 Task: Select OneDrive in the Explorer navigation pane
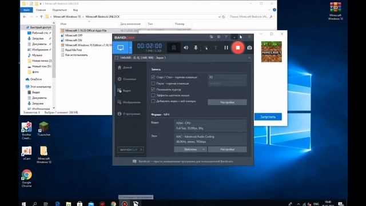34,80
